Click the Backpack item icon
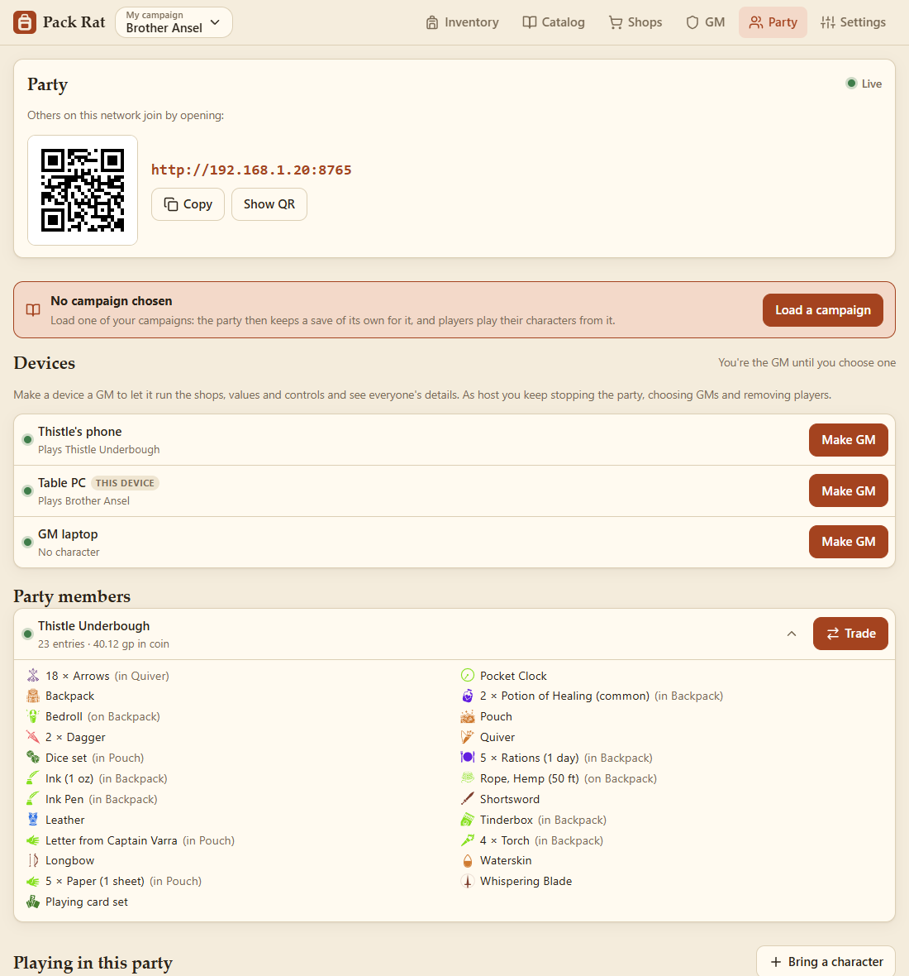Image resolution: width=909 pixels, height=976 pixels. 33,696
